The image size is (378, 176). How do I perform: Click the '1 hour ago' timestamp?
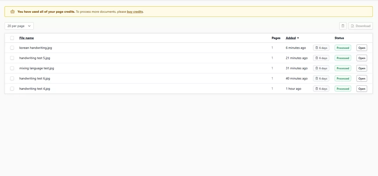tap(293, 89)
